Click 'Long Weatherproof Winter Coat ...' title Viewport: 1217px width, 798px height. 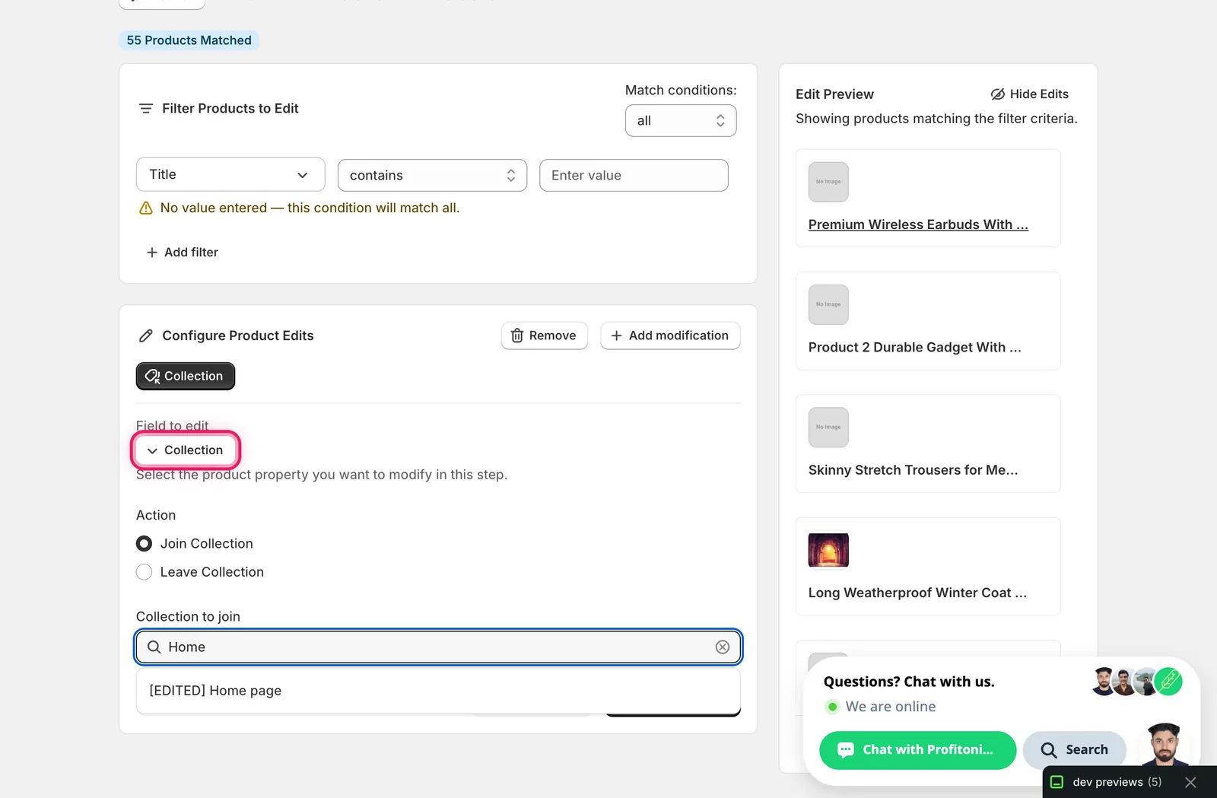917,593
